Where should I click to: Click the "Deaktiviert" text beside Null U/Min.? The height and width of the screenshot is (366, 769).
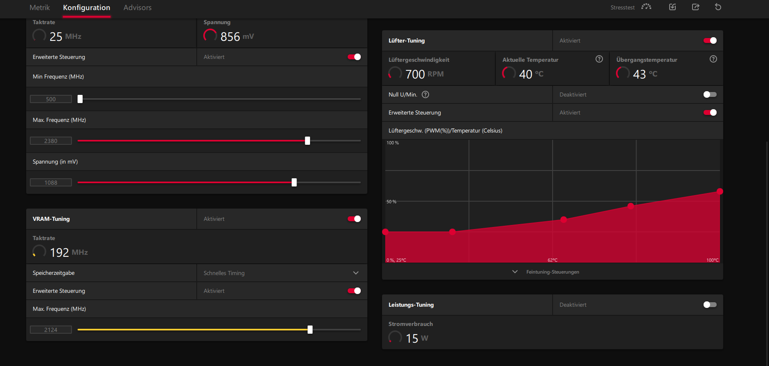point(573,94)
